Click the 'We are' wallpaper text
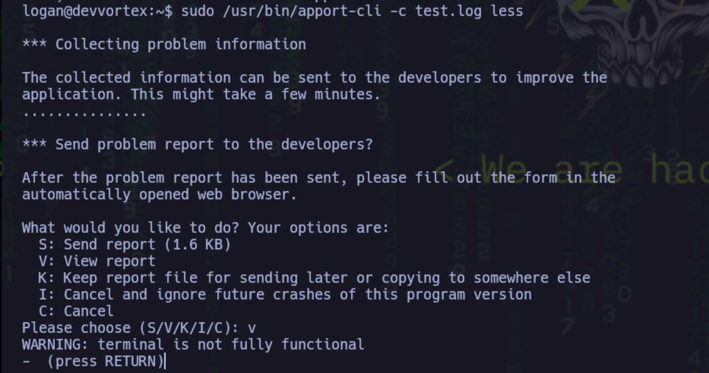The height and width of the screenshot is (373, 709). [x=551, y=169]
